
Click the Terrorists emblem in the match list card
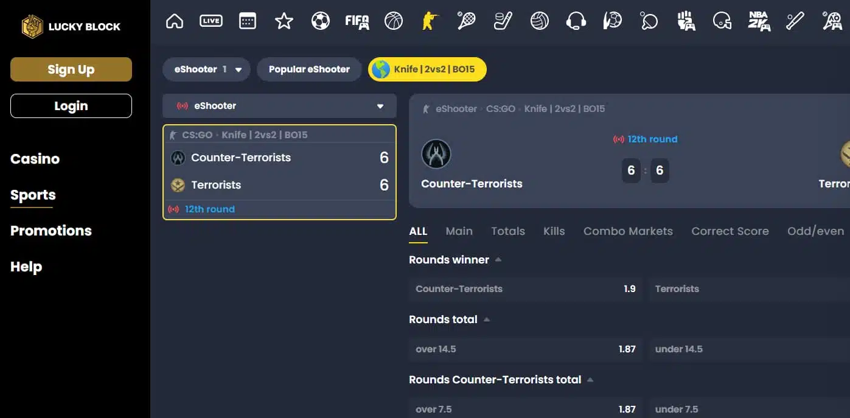tap(178, 185)
